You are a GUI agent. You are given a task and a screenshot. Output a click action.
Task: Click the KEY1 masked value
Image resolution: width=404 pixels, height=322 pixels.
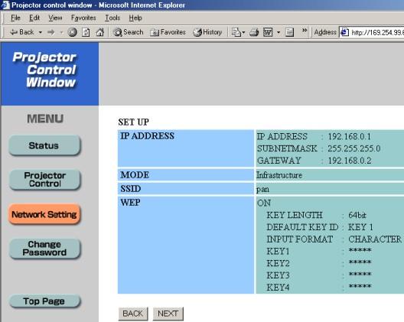pyautogui.click(x=360, y=250)
